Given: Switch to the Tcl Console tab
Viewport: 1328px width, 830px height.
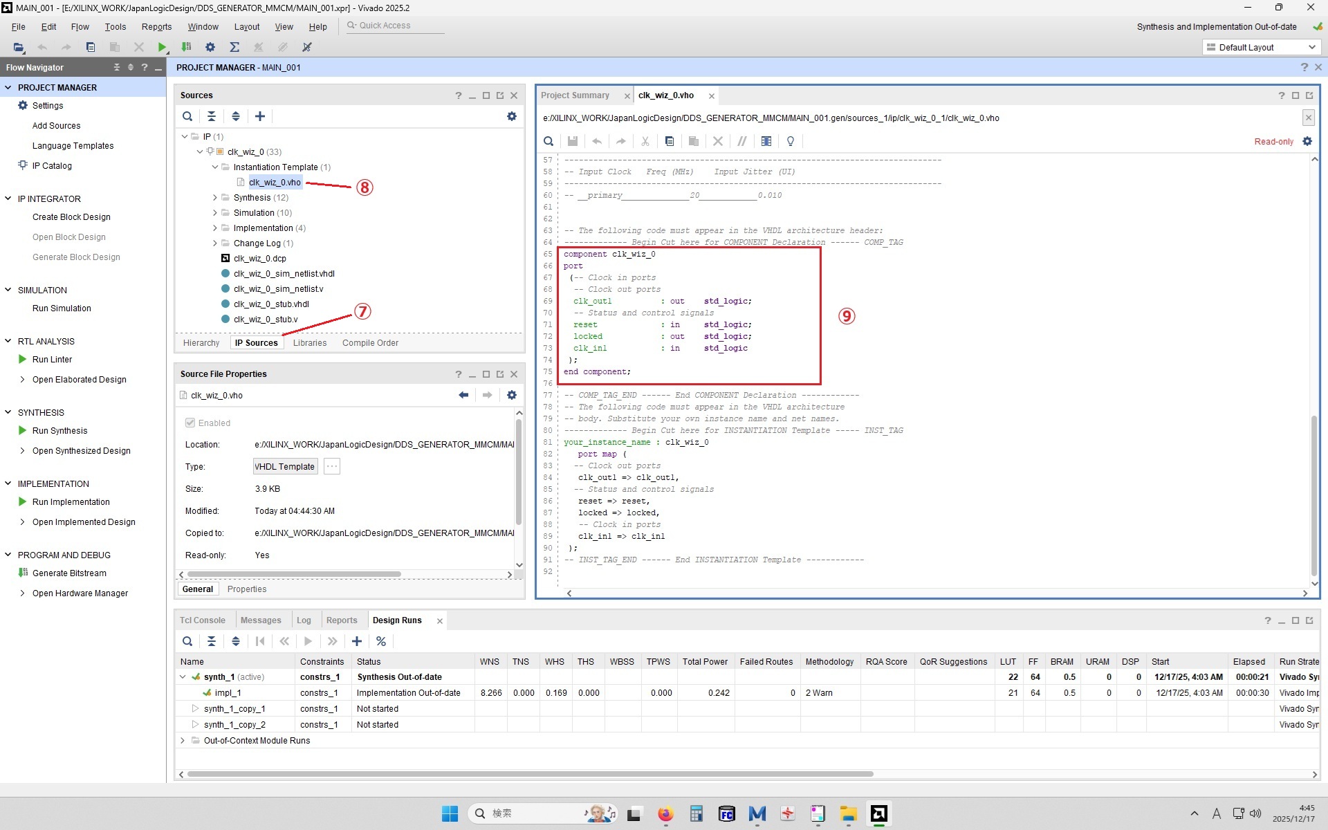Looking at the screenshot, I should (x=203, y=620).
